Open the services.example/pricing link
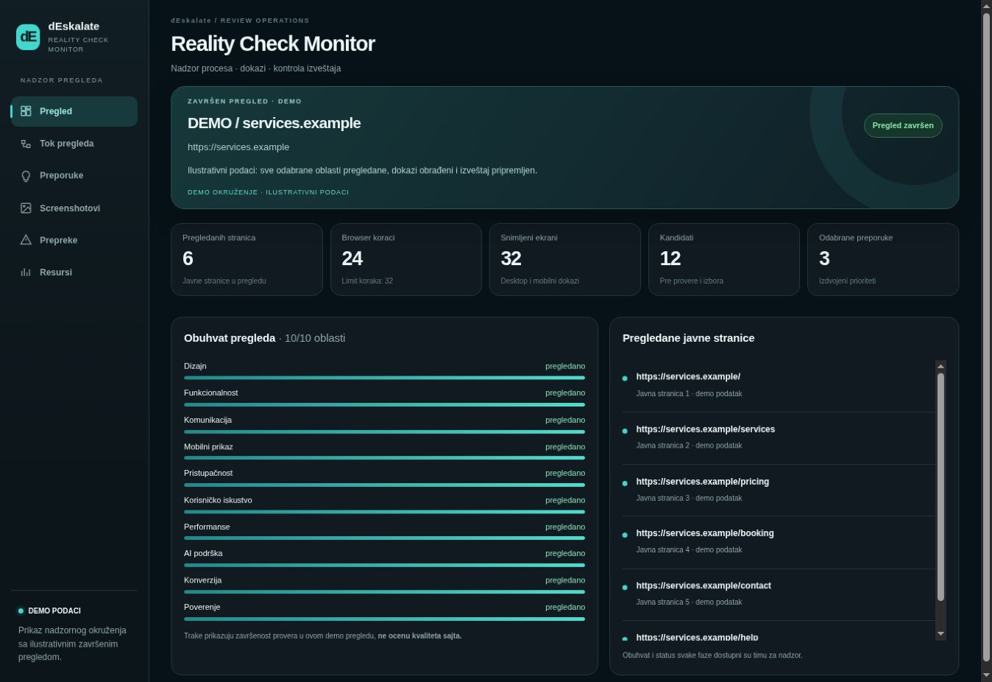The image size is (992, 682). (x=702, y=482)
